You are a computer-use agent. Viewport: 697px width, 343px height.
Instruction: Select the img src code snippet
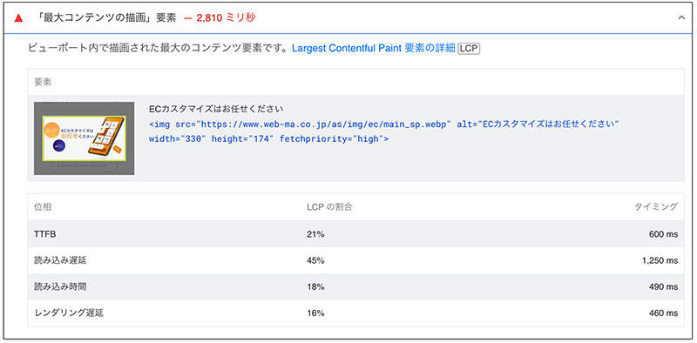click(x=384, y=131)
